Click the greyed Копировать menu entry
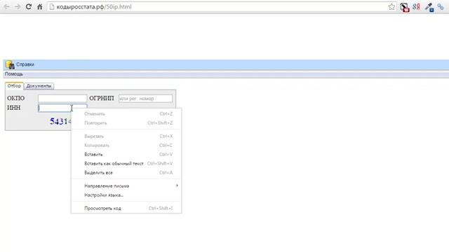The height and width of the screenshot is (252, 449). 126,145
